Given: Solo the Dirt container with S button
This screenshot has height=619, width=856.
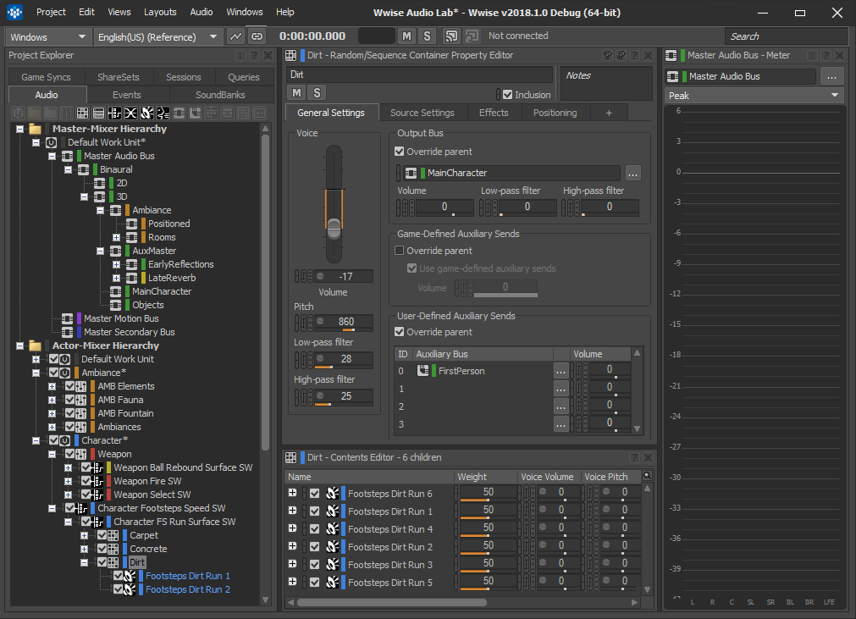Looking at the screenshot, I should (317, 93).
